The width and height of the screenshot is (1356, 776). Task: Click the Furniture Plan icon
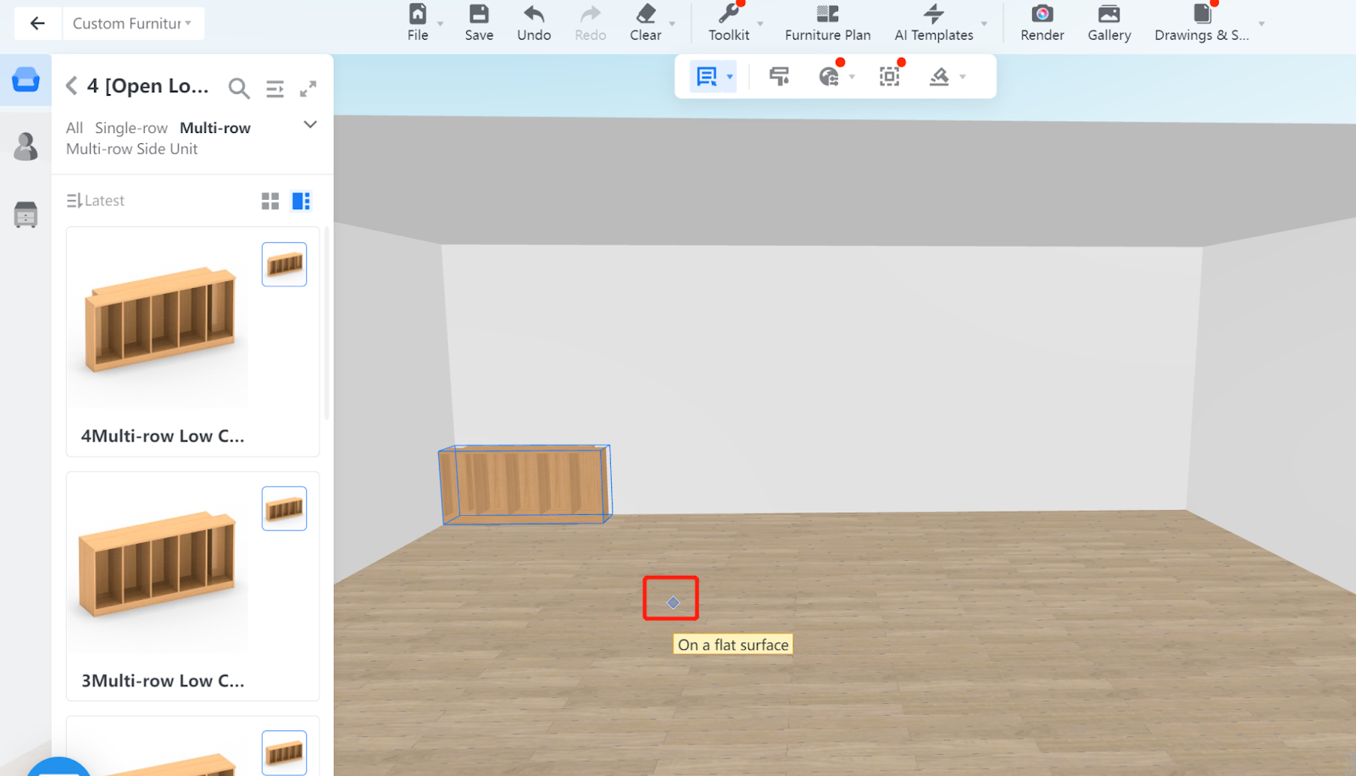click(x=827, y=14)
